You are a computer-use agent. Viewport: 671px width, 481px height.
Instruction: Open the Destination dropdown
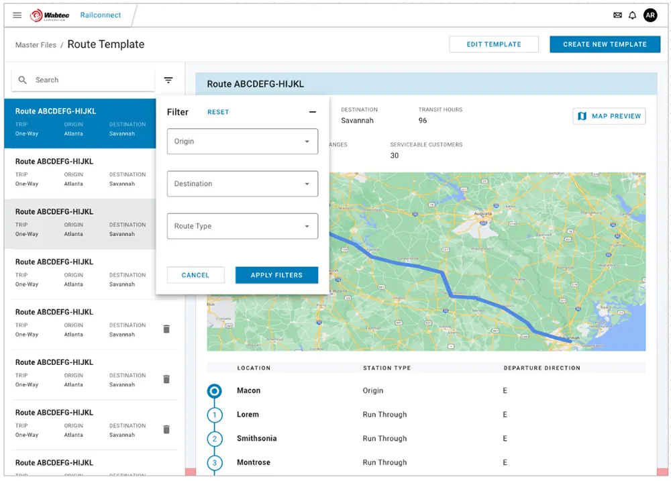[242, 184]
